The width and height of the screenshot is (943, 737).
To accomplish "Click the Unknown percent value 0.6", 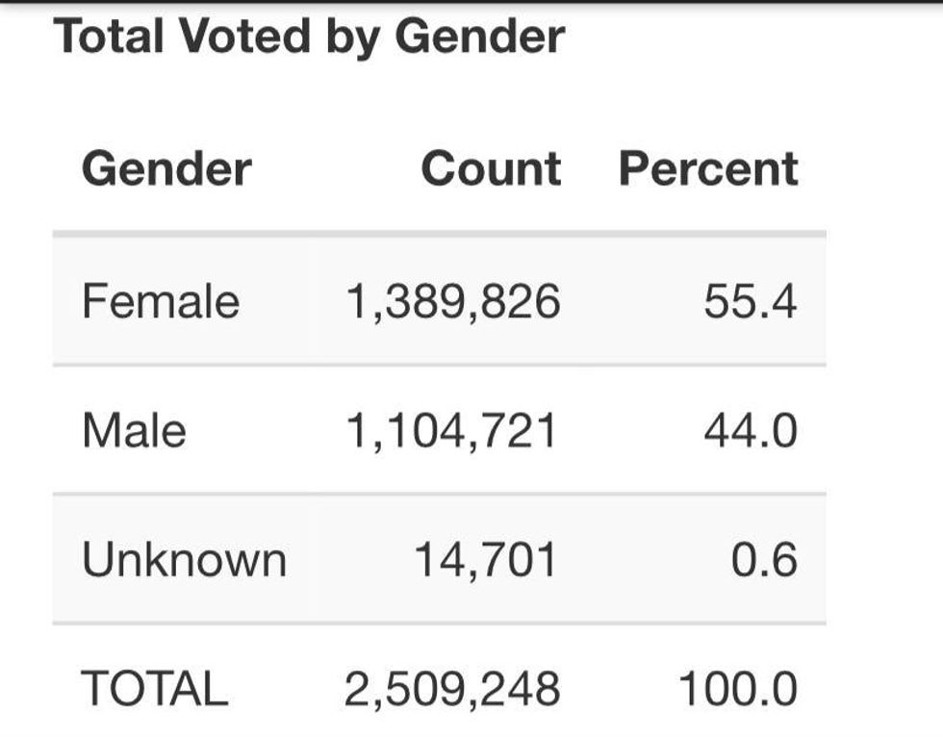I will (764, 559).
